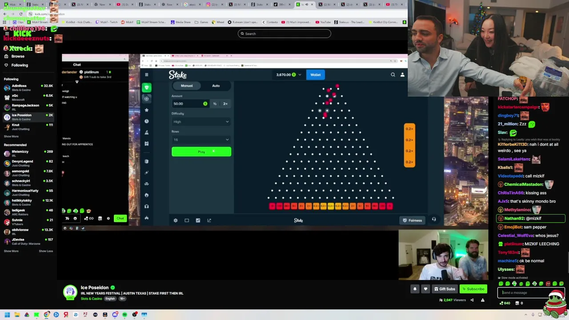The image size is (569, 320).
Task: Open the lifeismizzy recommended channel
Action: (x=28, y=153)
